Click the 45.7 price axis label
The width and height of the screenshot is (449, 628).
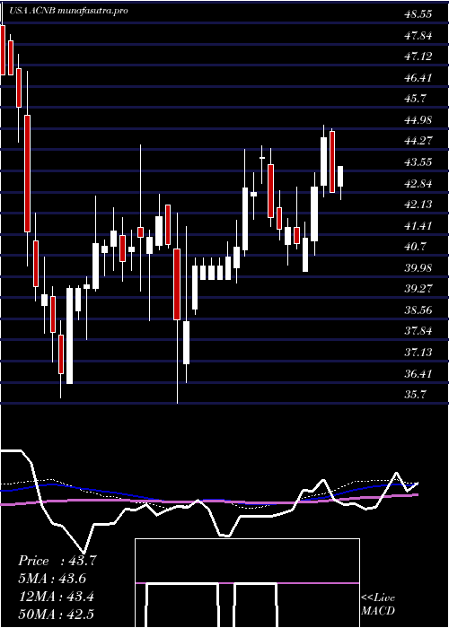click(x=415, y=99)
